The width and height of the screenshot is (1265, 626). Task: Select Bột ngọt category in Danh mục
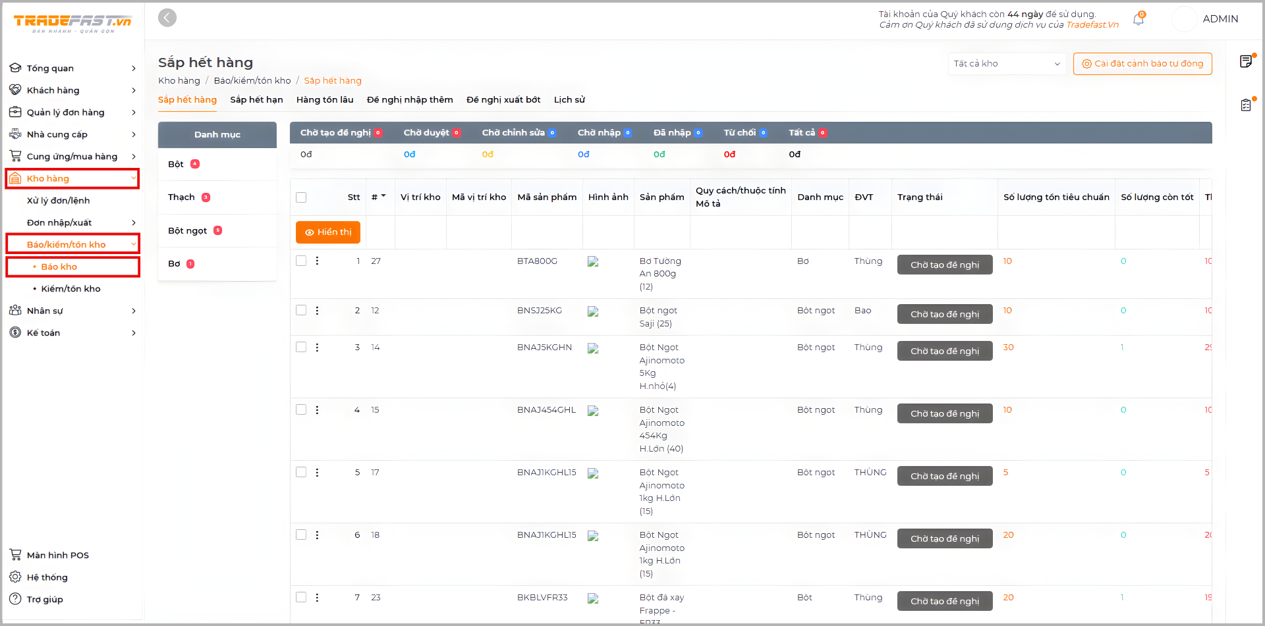188,230
